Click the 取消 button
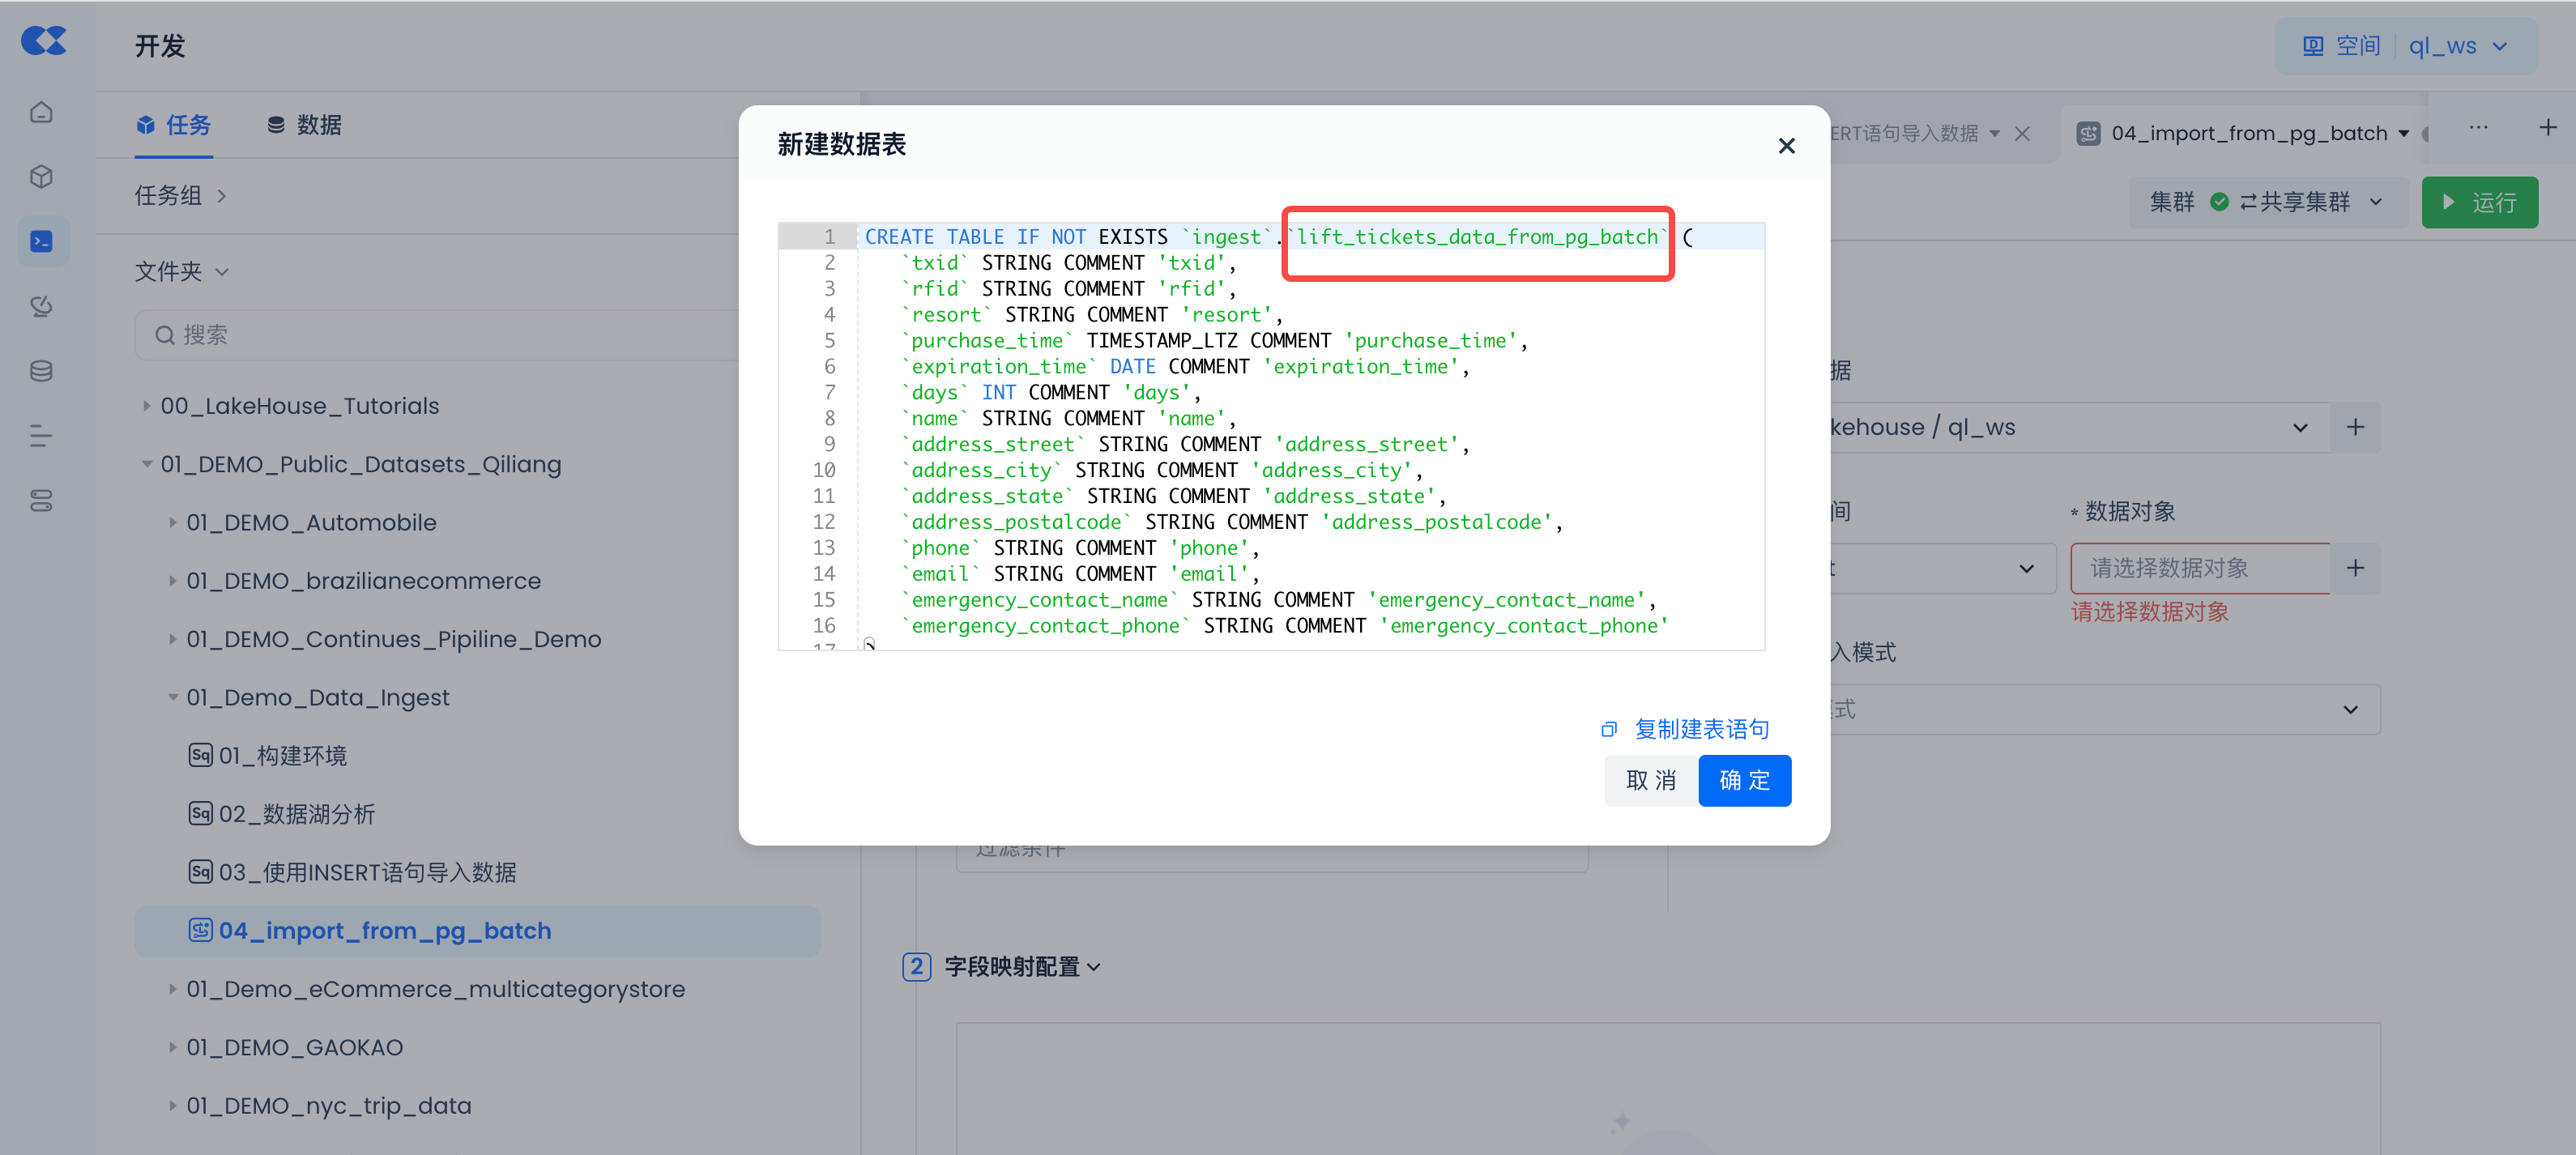The width and height of the screenshot is (2576, 1155). 1651,780
